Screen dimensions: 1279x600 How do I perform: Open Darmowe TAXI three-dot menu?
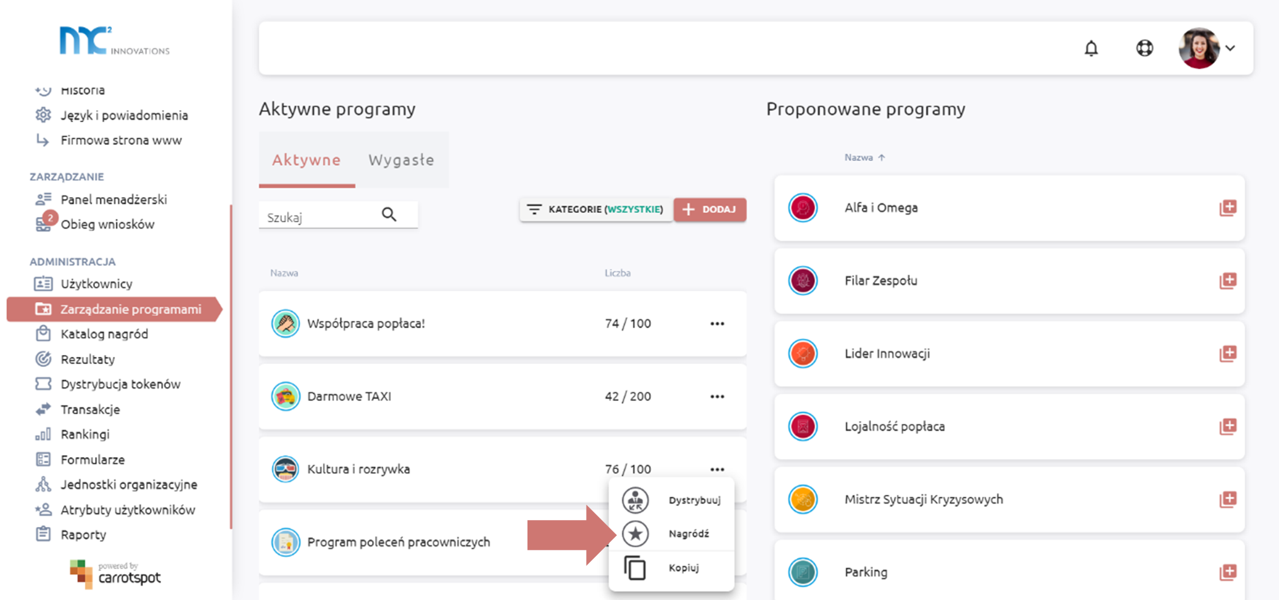pyautogui.click(x=717, y=397)
